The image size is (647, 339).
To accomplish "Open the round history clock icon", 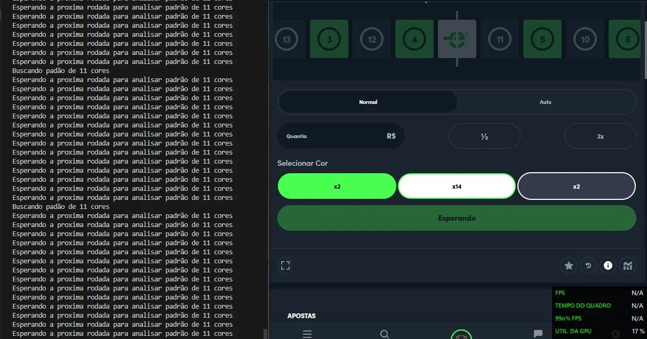I will 588,265.
